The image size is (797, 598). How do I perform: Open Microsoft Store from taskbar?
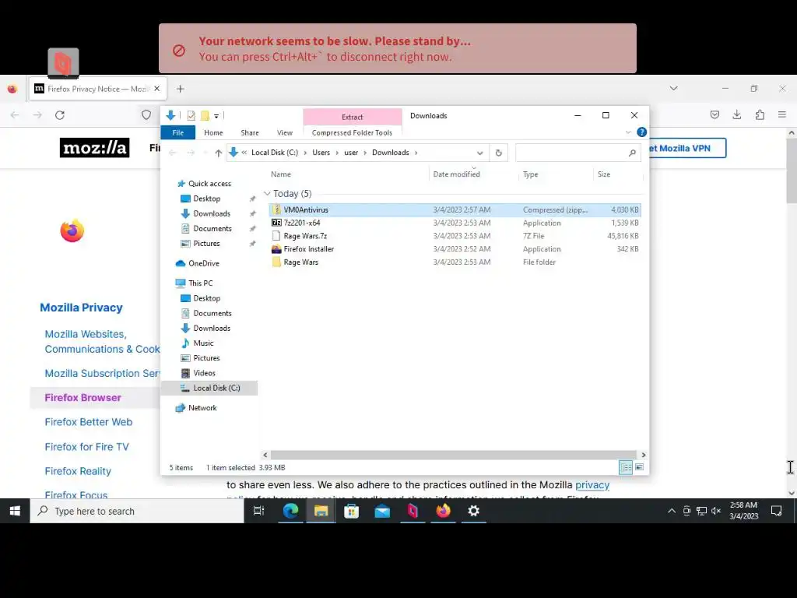tap(351, 511)
